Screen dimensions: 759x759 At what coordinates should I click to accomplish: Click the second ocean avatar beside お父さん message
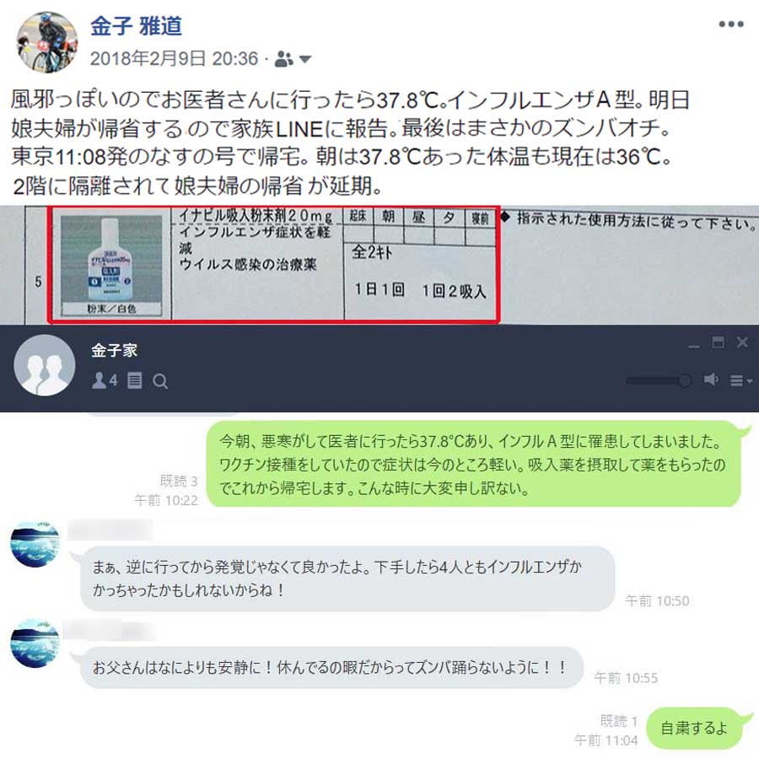(35, 643)
